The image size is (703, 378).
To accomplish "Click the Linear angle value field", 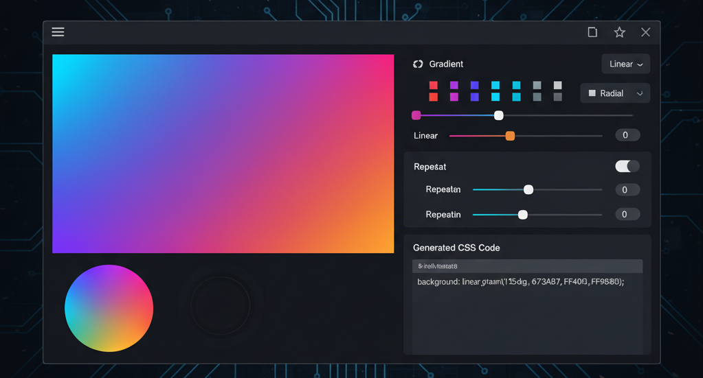I will coord(627,135).
